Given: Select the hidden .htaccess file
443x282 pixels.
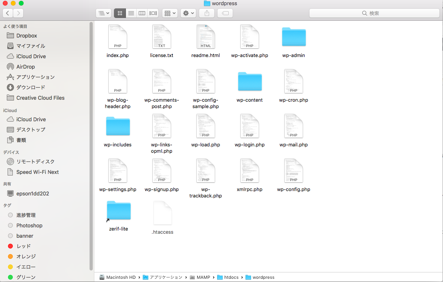Looking at the screenshot, I should click(x=162, y=213).
